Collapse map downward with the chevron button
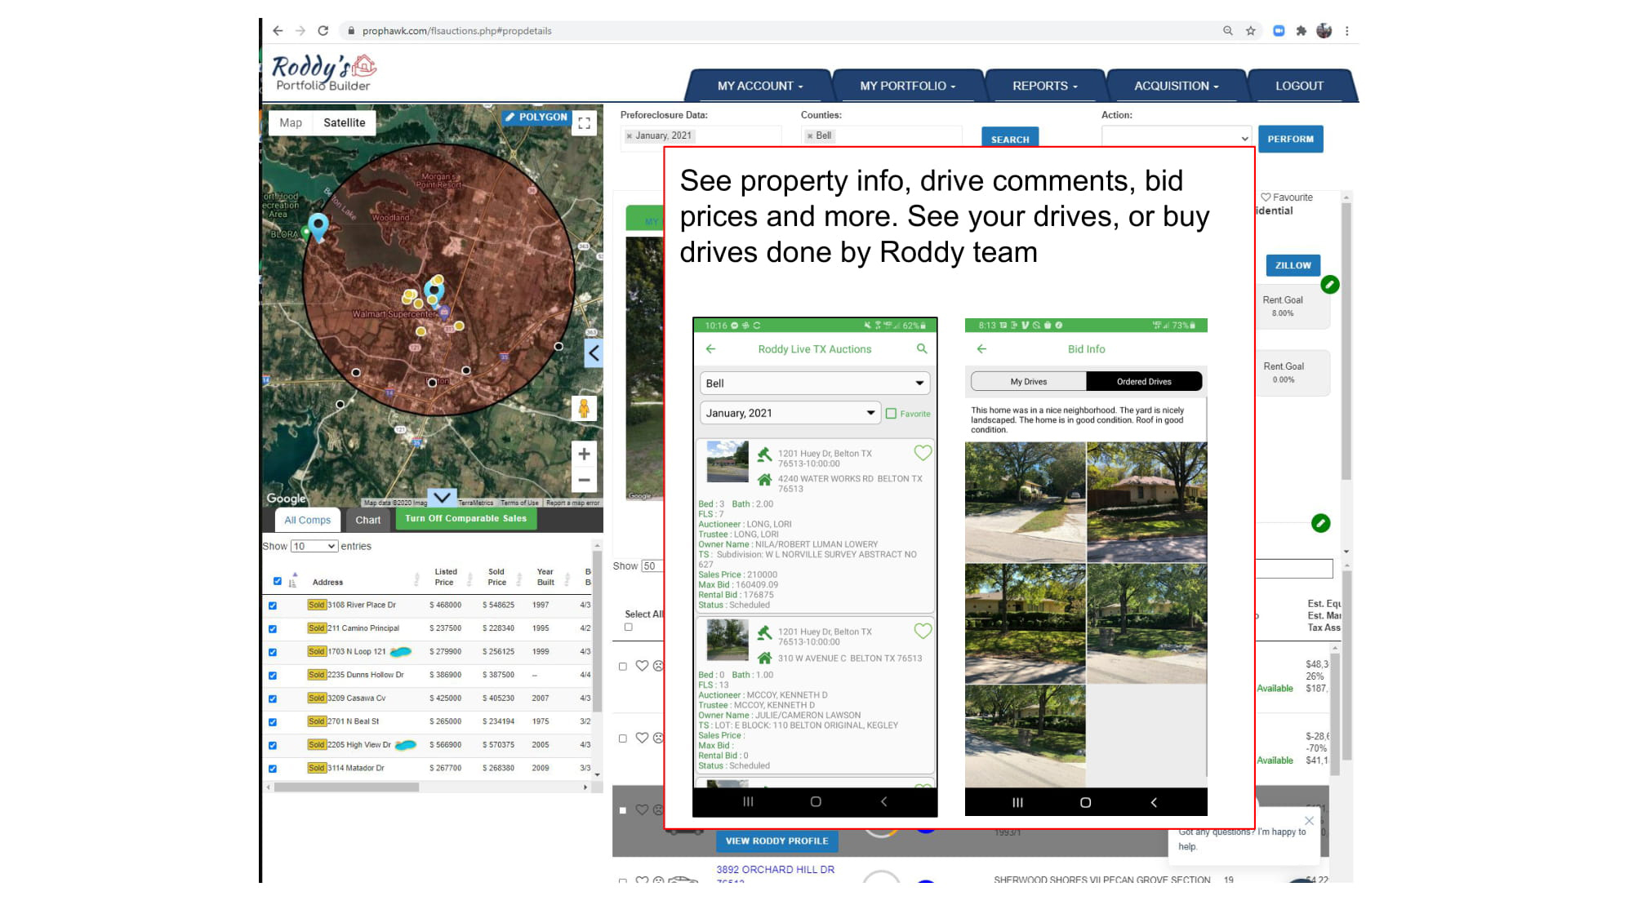The height and width of the screenshot is (918, 1633). coord(442,497)
